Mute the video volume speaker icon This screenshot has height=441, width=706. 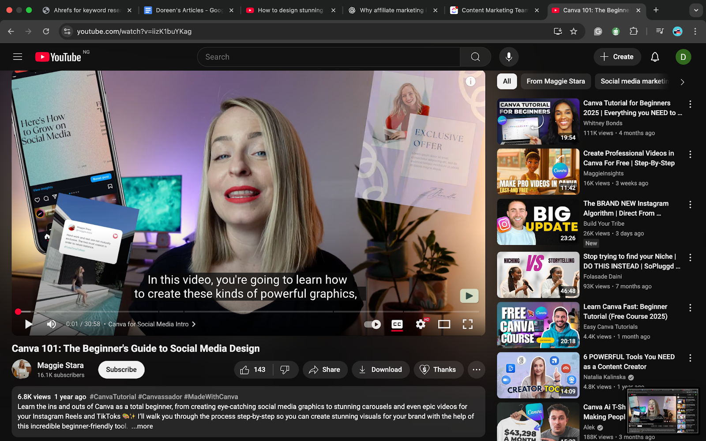51,324
